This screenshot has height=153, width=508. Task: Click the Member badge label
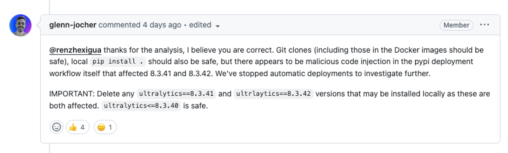456,25
